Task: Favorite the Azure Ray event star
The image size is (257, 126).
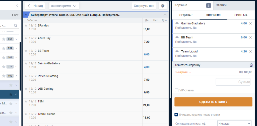Action: 26,38
